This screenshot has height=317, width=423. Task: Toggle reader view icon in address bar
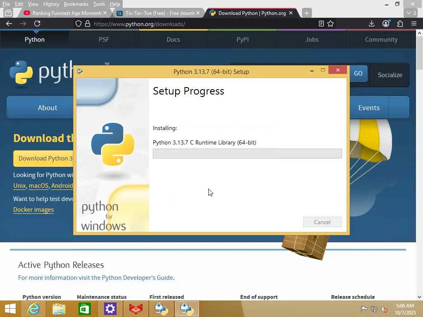(321, 24)
